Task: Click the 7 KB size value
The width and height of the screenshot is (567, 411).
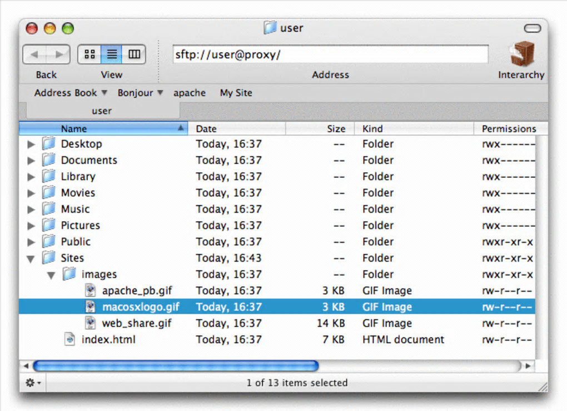Action: 334,339
